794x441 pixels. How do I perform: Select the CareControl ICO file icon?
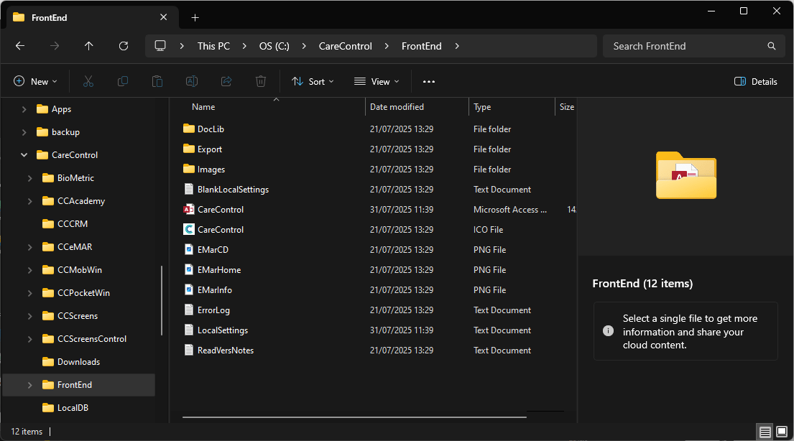189,229
